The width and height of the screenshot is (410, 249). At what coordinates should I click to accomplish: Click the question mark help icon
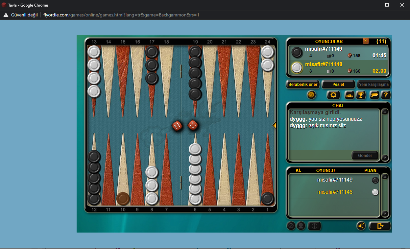click(385, 95)
